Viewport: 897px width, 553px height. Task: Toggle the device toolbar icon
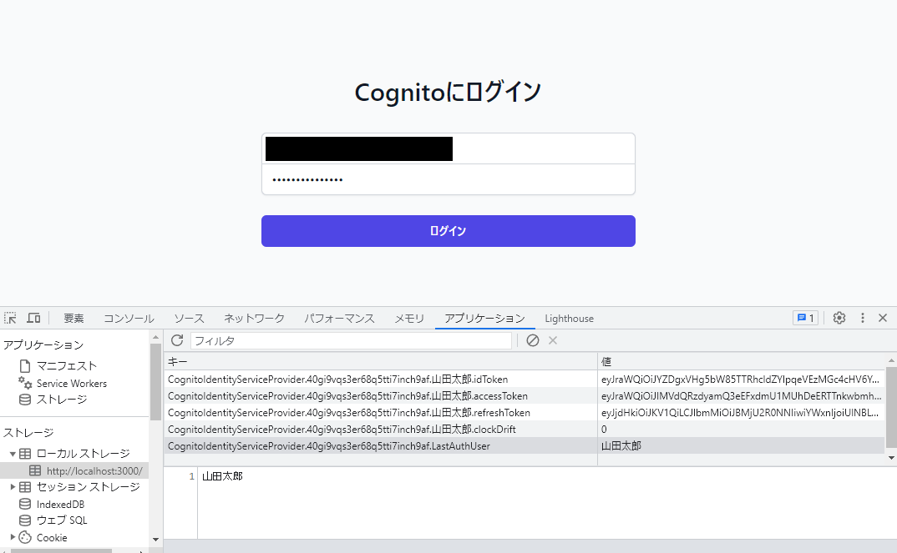tap(33, 318)
